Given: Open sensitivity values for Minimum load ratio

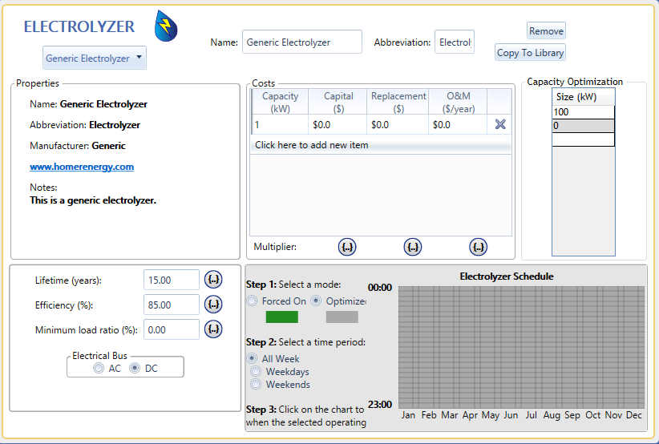Looking at the screenshot, I should pos(213,329).
